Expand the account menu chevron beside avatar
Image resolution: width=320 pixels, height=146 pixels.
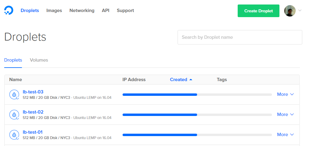tap(300, 11)
